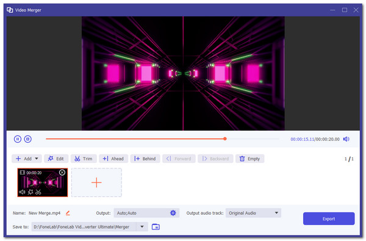Remove the clip with its X icon
Viewport: 366px width, 241px height.
click(62, 172)
